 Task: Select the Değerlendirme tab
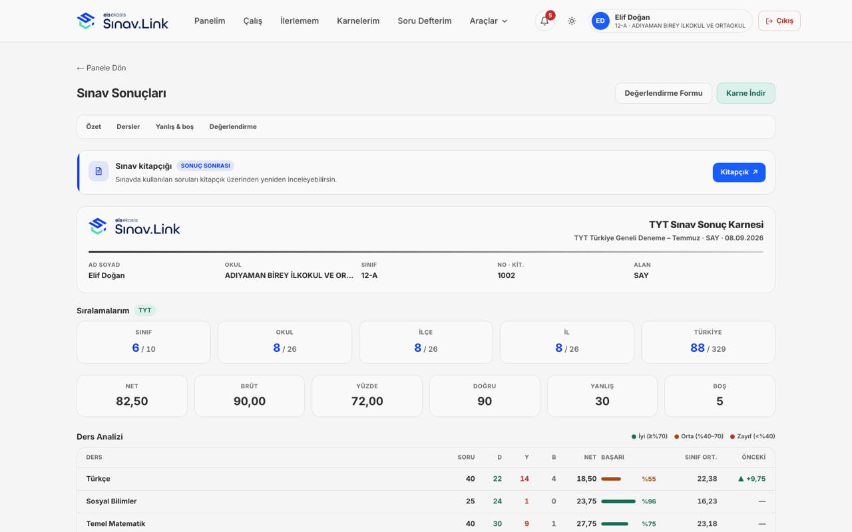[233, 126]
